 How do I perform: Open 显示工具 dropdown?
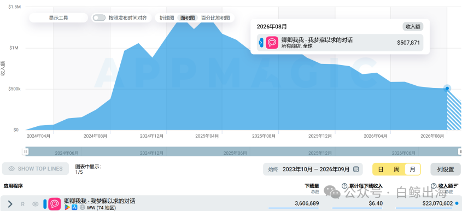[59, 17]
